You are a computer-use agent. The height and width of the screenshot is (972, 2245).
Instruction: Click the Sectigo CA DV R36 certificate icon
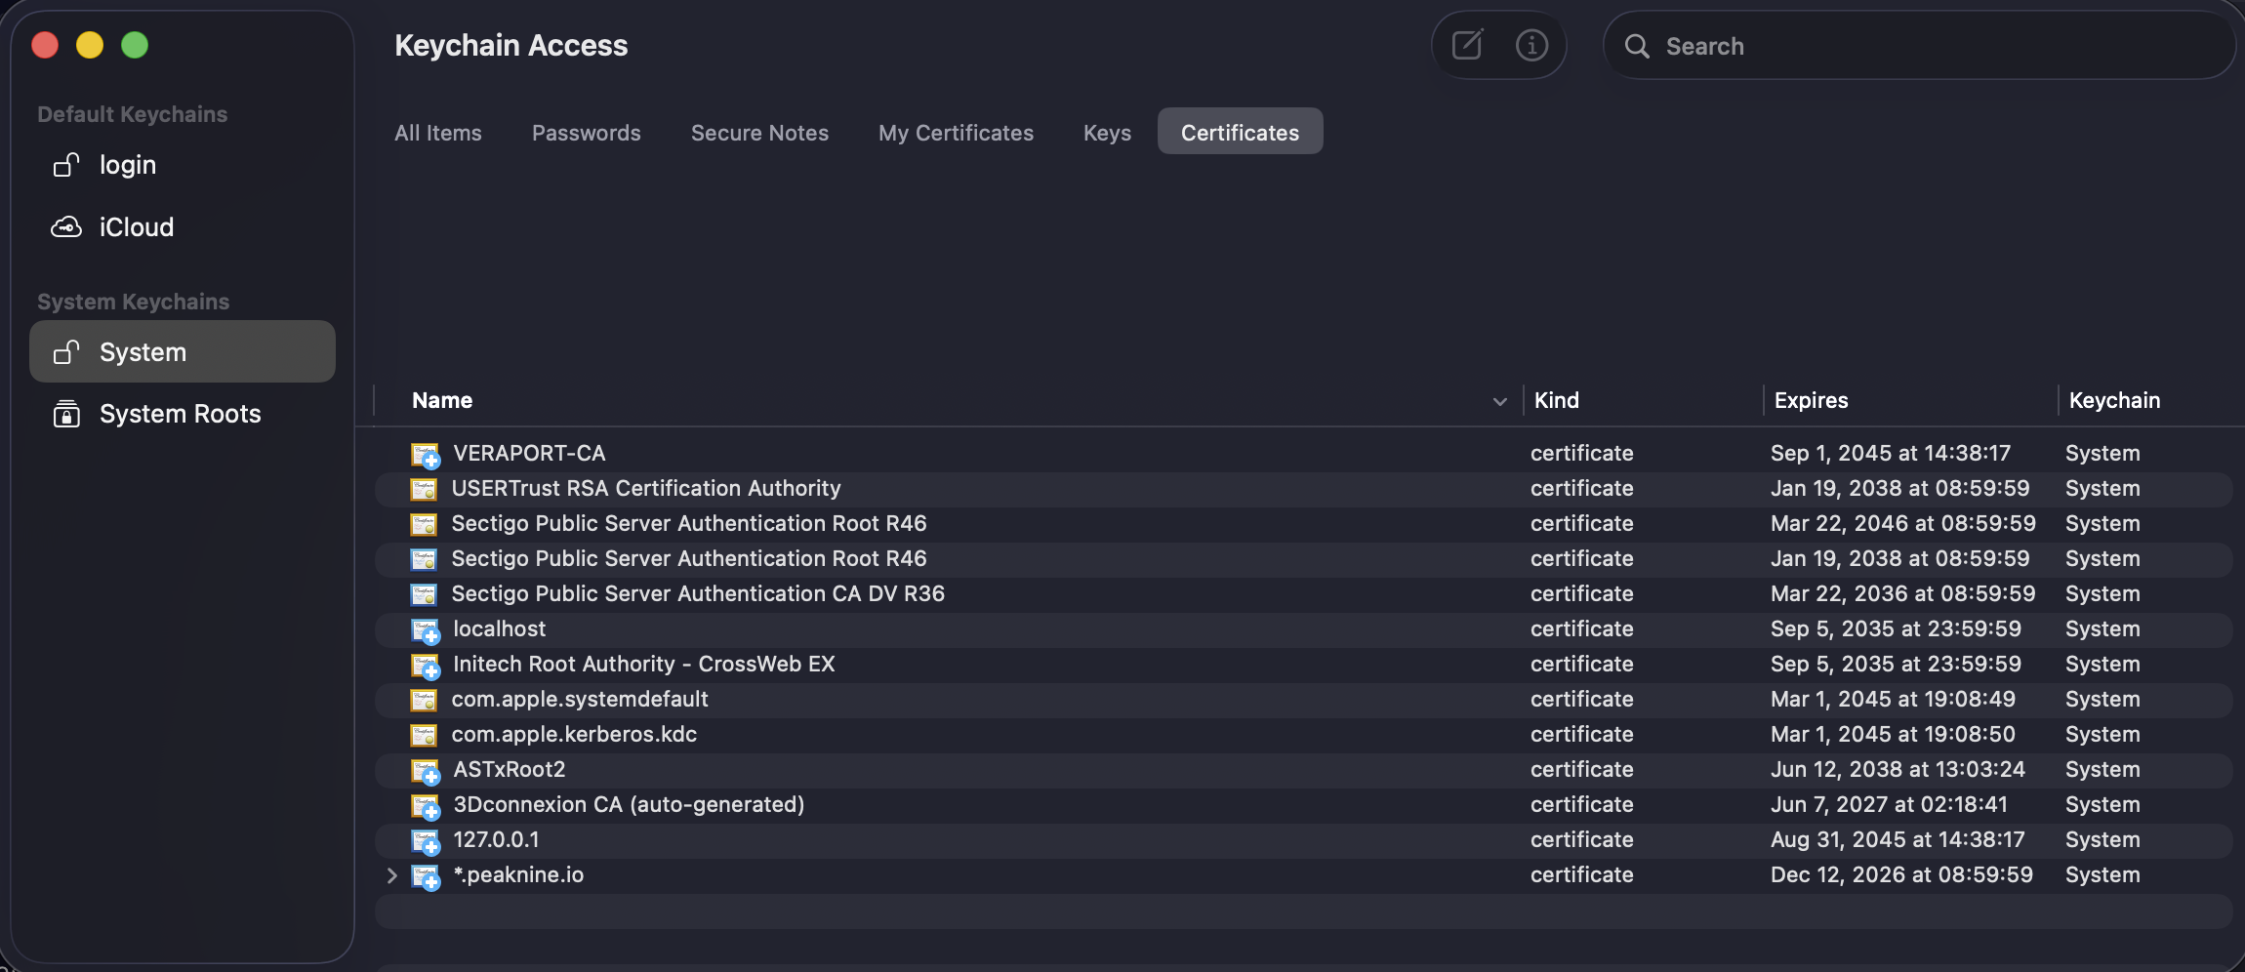424,594
